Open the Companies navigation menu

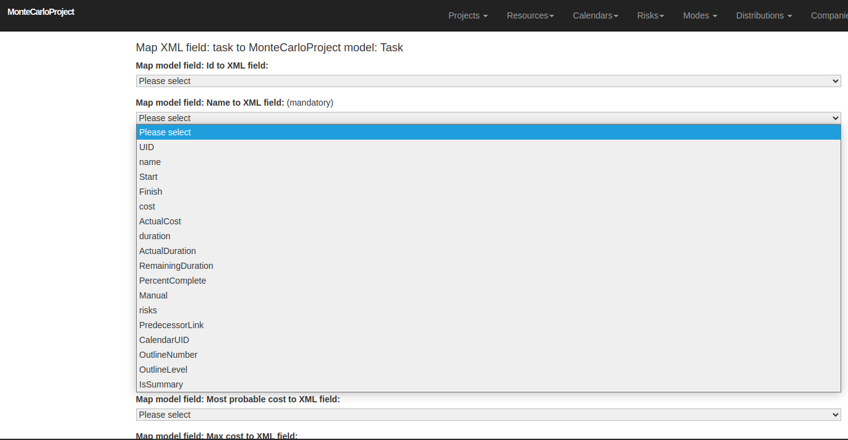(x=831, y=15)
